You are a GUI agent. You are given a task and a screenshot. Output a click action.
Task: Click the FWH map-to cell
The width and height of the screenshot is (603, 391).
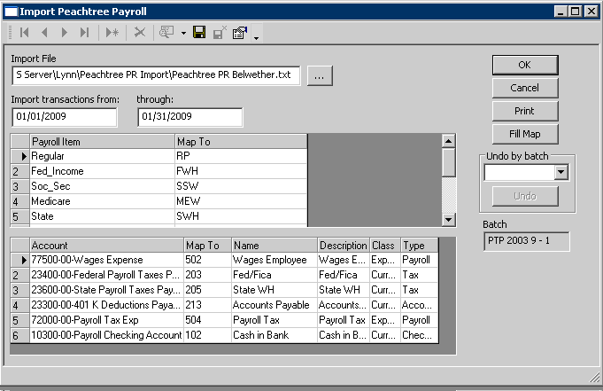tap(241, 171)
